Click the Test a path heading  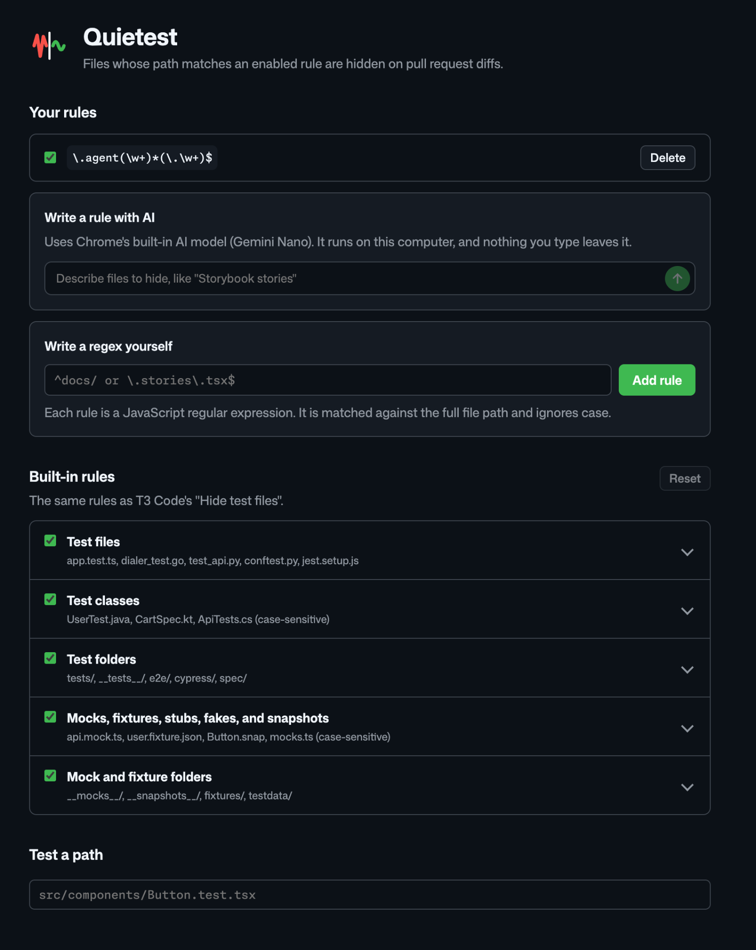click(x=66, y=855)
